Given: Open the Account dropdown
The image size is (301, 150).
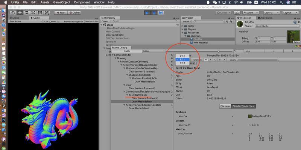Looking at the screenshot, I should pyautogui.click(x=250, y=13).
